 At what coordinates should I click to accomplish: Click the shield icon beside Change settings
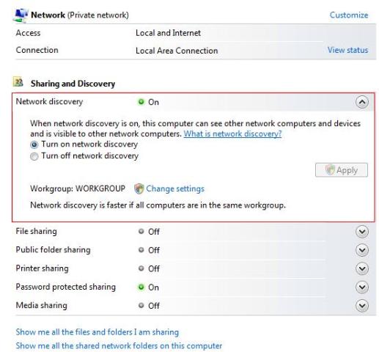point(139,188)
